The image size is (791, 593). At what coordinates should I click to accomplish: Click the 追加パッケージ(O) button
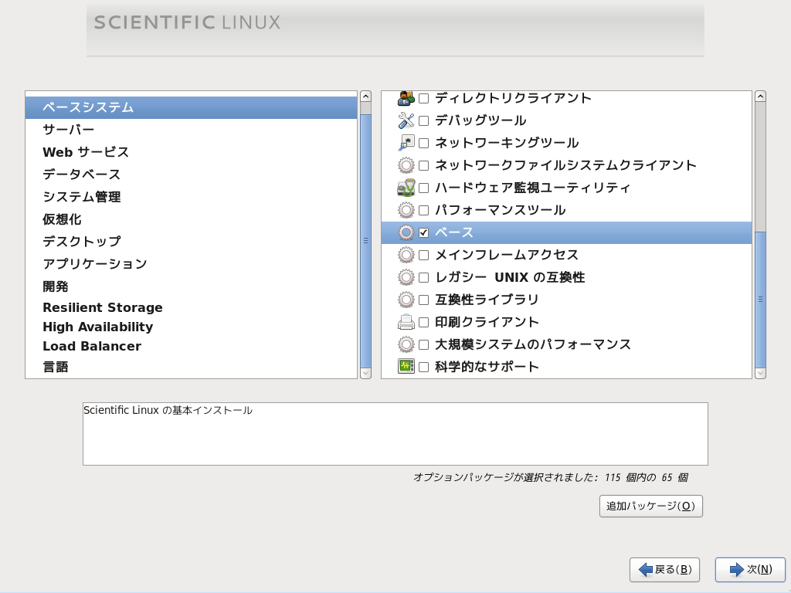tap(650, 506)
